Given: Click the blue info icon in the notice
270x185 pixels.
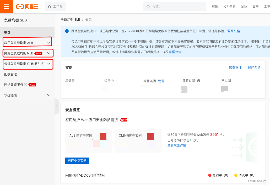Looking at the screenshot, I should [67, 31].
